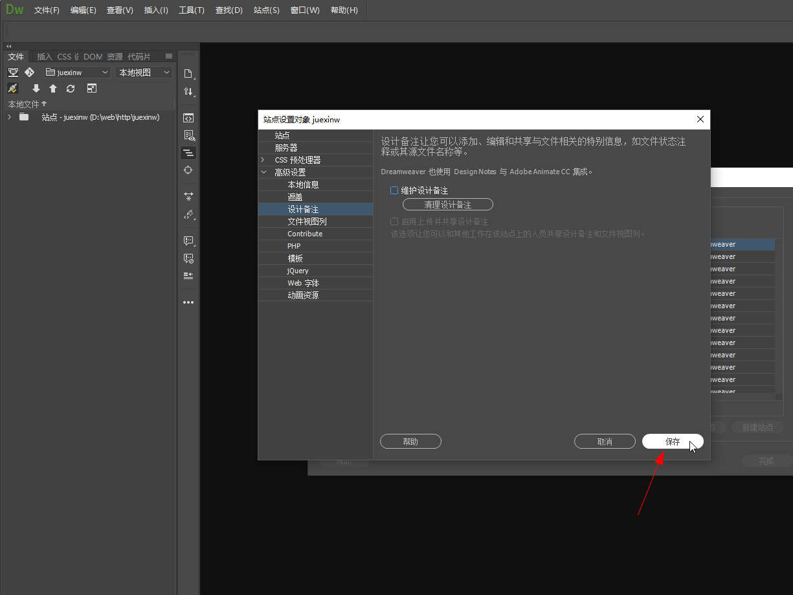Viewport: 793px width, 595px height.
Task: Select jQuery in settings list
Action: point(315,271)
